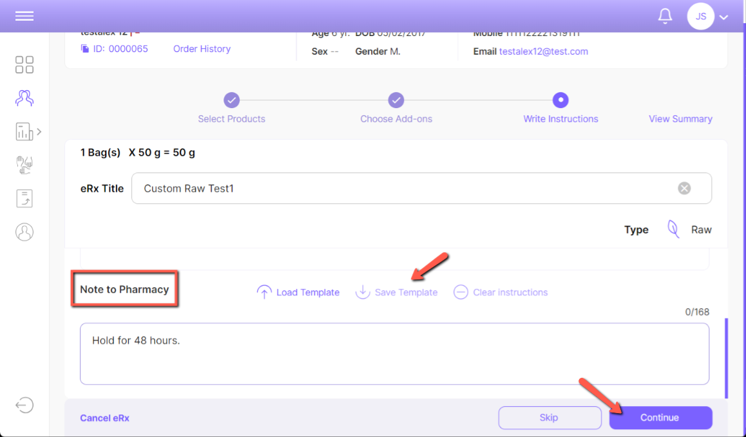Screen dimensions: 746x437
Task: Open the hamburger menu
Action: 24,17
